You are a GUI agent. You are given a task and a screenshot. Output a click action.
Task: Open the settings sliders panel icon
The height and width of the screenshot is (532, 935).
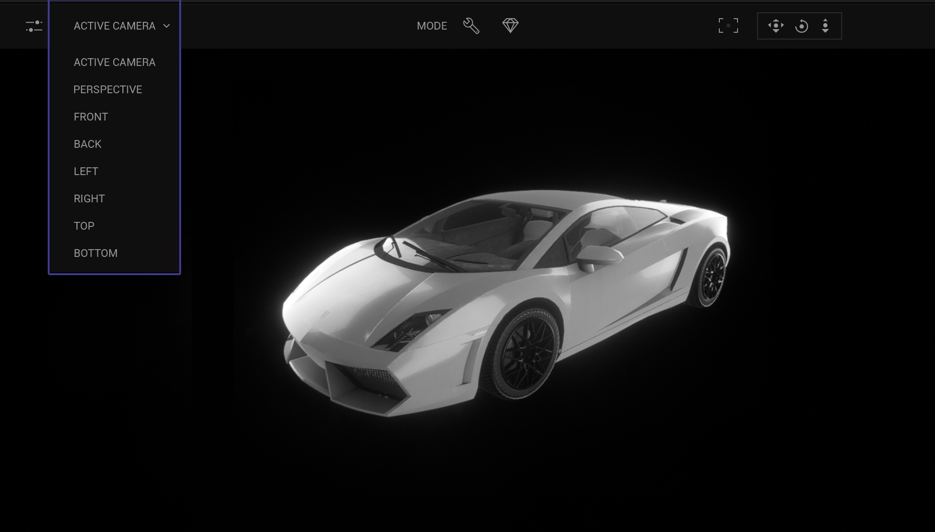[34, 26]
